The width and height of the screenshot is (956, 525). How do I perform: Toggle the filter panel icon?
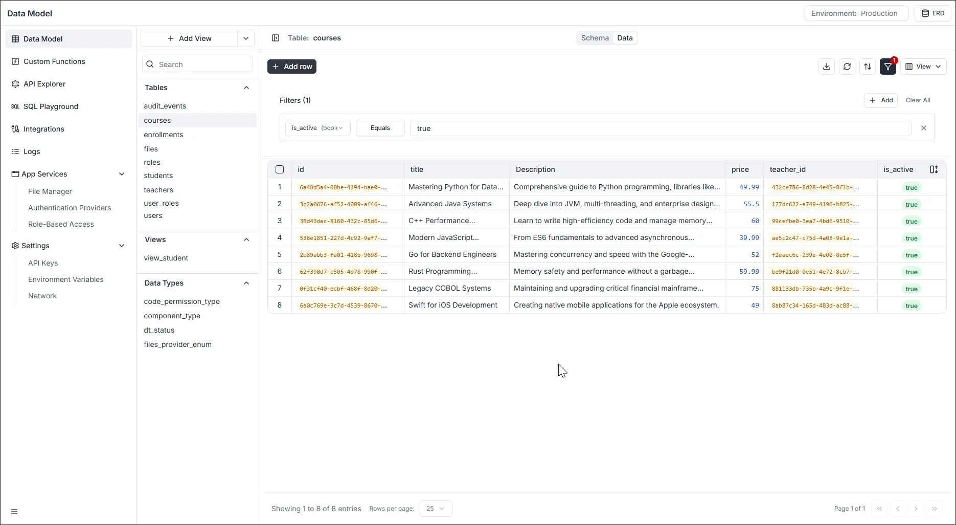888,67
